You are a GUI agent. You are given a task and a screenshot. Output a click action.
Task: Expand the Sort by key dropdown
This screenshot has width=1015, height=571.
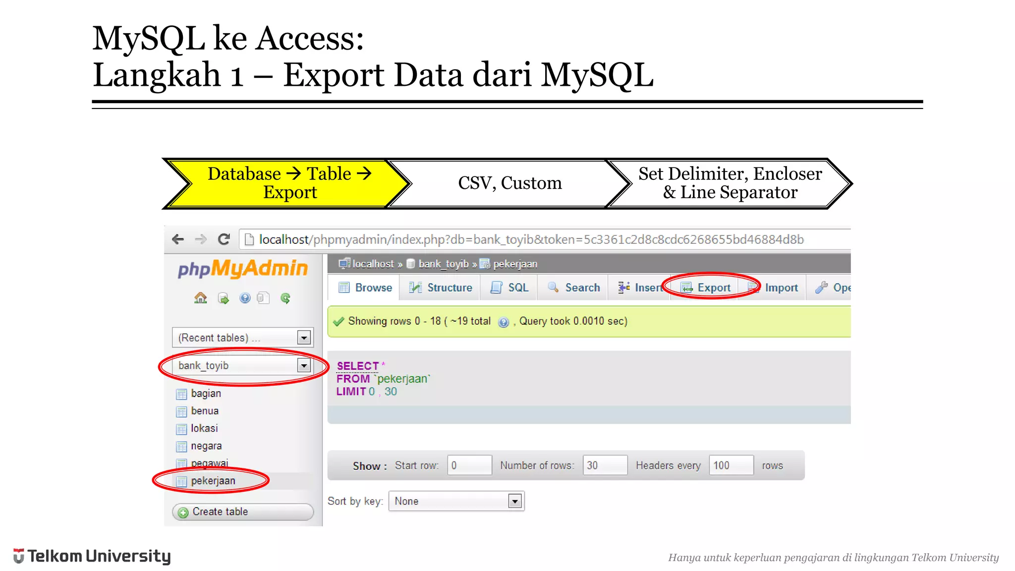pos(456,501)
